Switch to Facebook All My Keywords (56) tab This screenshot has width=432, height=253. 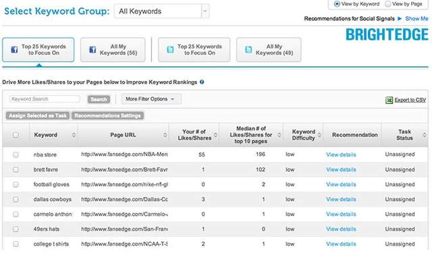point(113,50)
